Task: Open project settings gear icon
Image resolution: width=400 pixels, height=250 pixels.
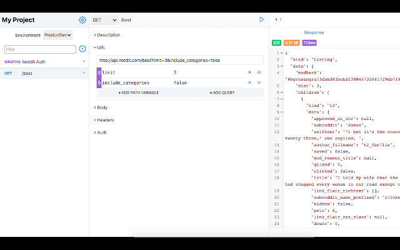Action: point(82,20)
